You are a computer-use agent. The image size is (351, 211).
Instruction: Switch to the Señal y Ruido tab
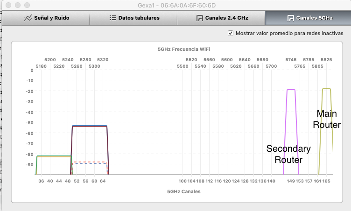(x=51, y=18)
